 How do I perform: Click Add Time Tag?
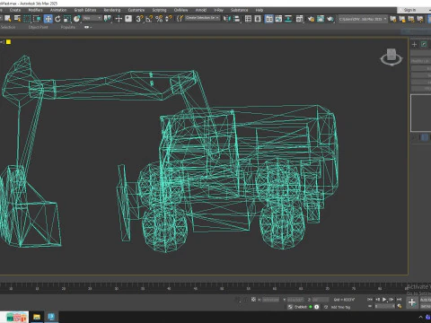340,307
